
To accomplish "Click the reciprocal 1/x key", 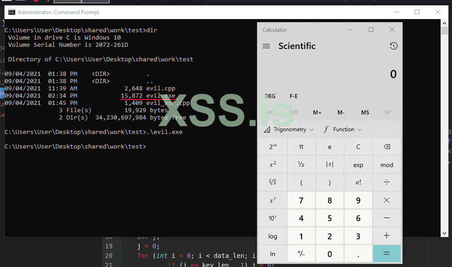I will click(x=301, y=165).
